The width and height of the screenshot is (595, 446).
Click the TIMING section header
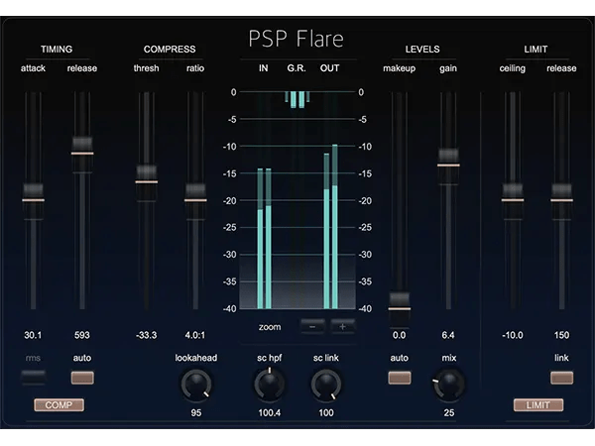coord(57,50)
